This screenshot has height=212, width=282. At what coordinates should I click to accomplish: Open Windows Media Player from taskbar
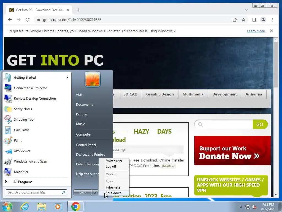pos(58,206)
